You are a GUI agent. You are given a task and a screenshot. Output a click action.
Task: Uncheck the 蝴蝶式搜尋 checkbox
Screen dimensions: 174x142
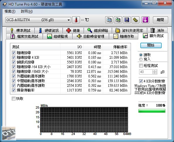(13, 62)
